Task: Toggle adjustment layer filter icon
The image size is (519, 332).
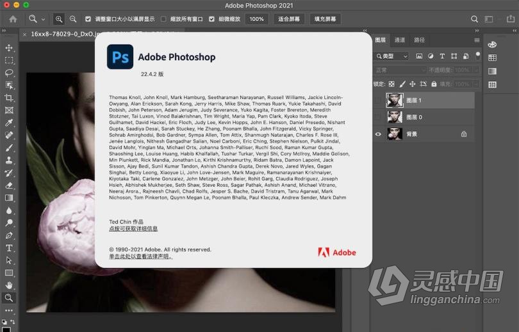Action: pos(431,56)
